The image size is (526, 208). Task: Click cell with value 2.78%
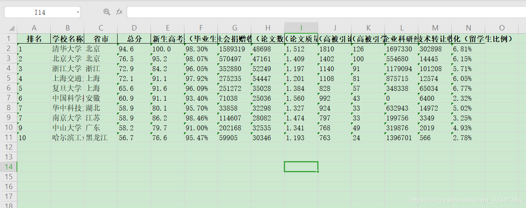(x=468, y=137)
